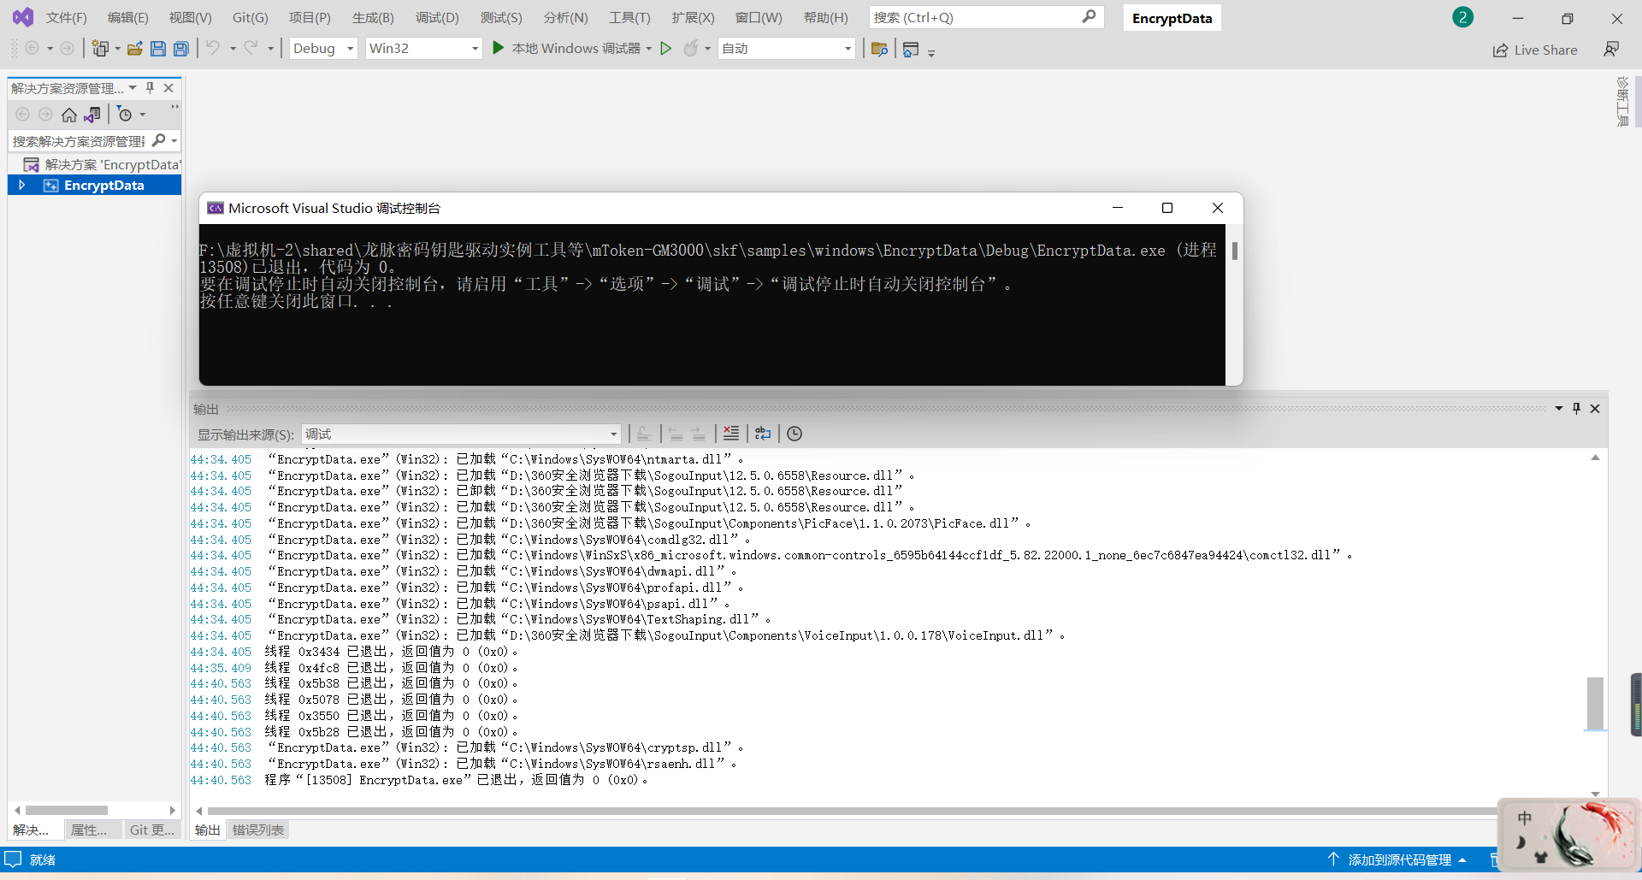The image size is (1642, 880).
Task: Click Home icon in Solution Explorer toolbar
Action: click(x=69, y=115)
